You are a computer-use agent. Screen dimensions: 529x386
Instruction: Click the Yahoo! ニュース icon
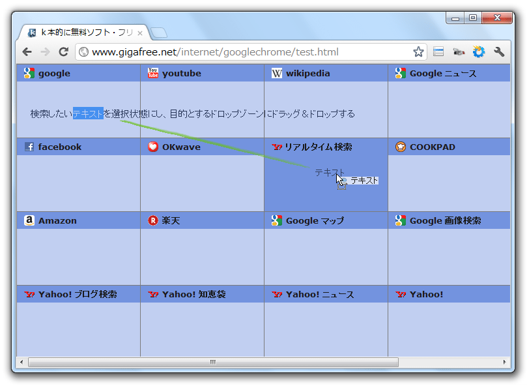(x=277, y=294)
